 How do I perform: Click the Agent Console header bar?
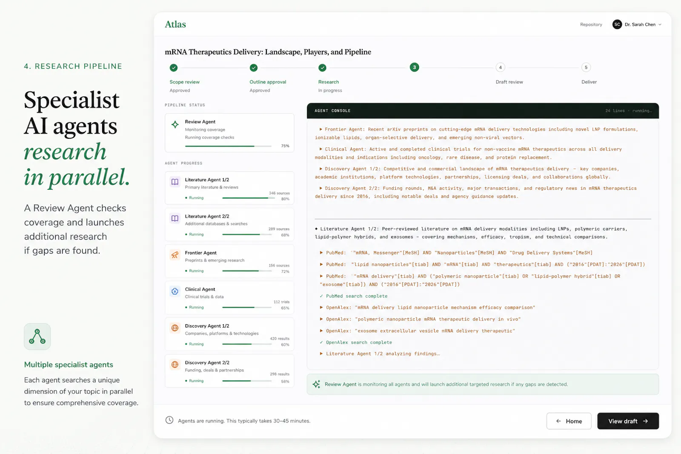coord(483,111)
